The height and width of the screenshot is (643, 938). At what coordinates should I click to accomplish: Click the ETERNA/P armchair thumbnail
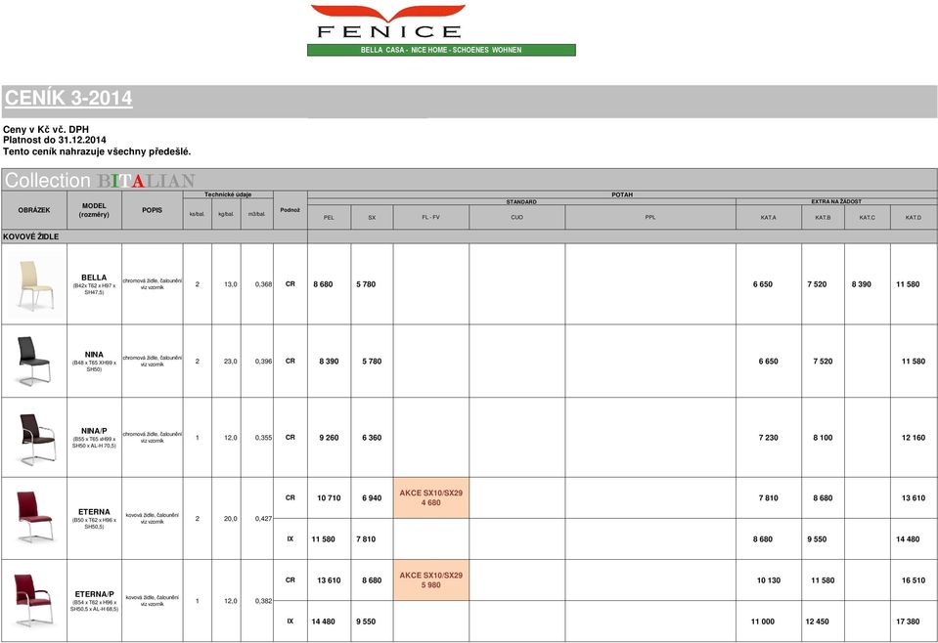point(34,600)
